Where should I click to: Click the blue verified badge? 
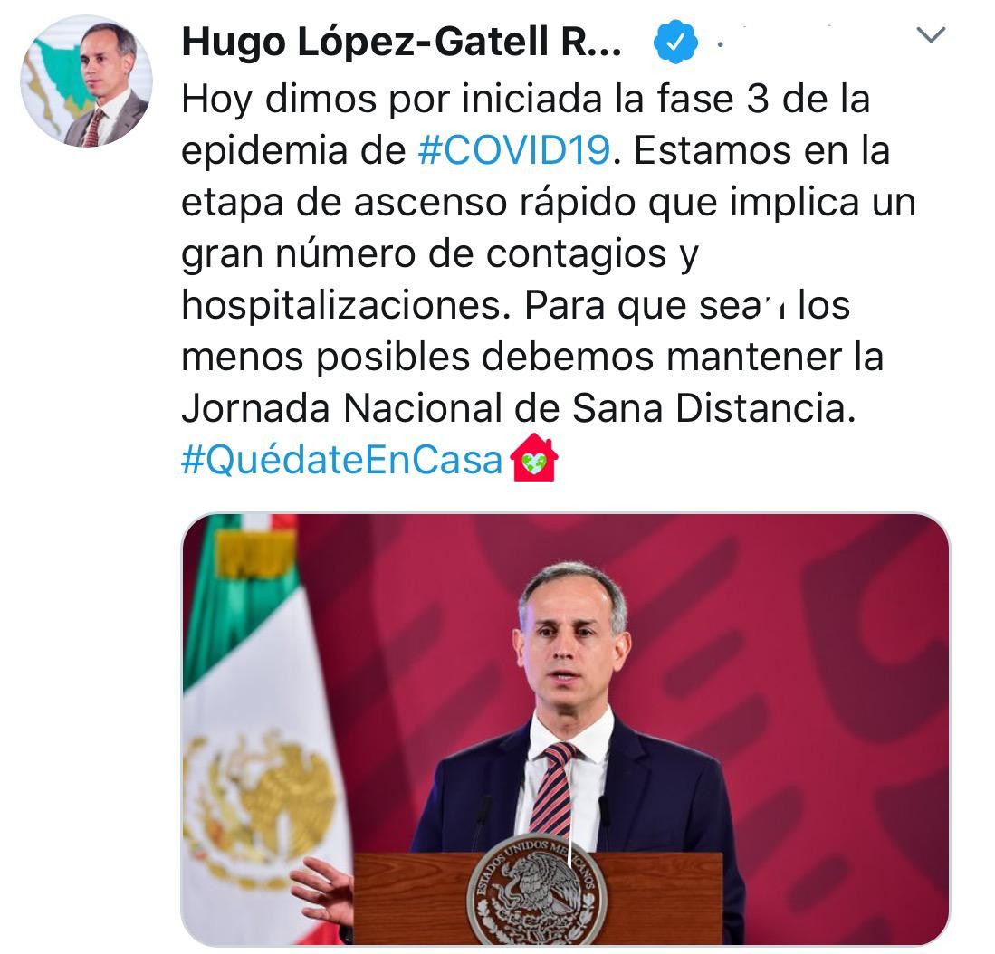point(675,42)
